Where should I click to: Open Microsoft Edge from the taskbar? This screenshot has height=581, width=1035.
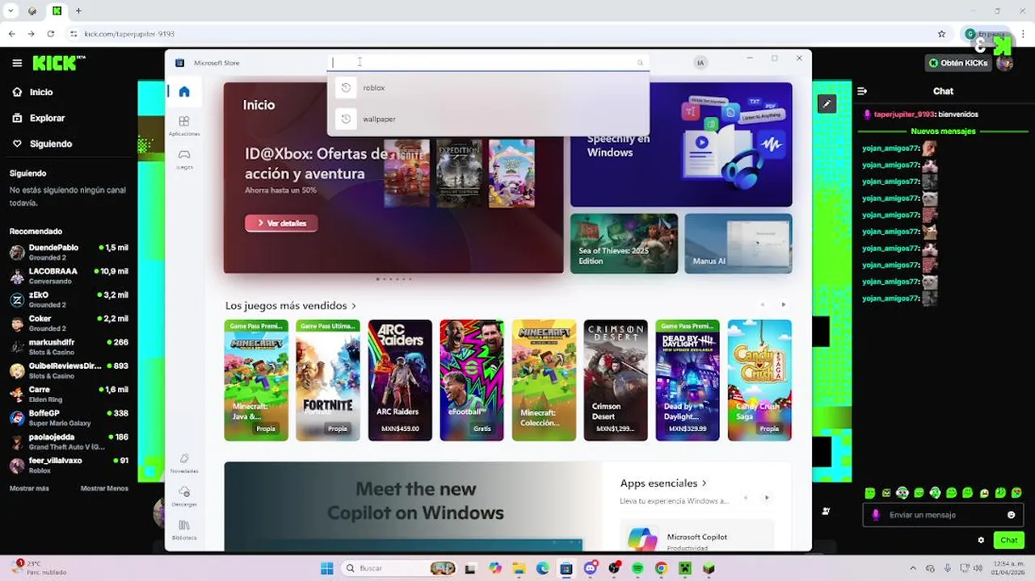pyautogui.click(x=542, y=568)
